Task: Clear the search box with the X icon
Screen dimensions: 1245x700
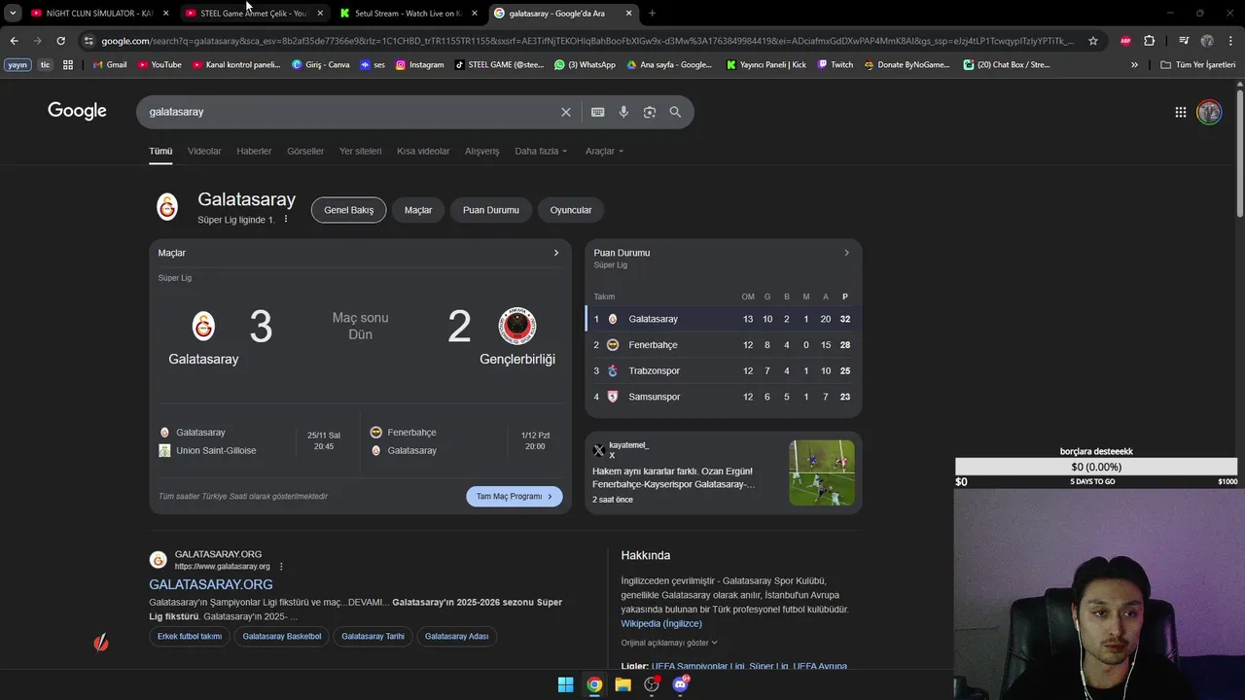Action: pos(566,112)
